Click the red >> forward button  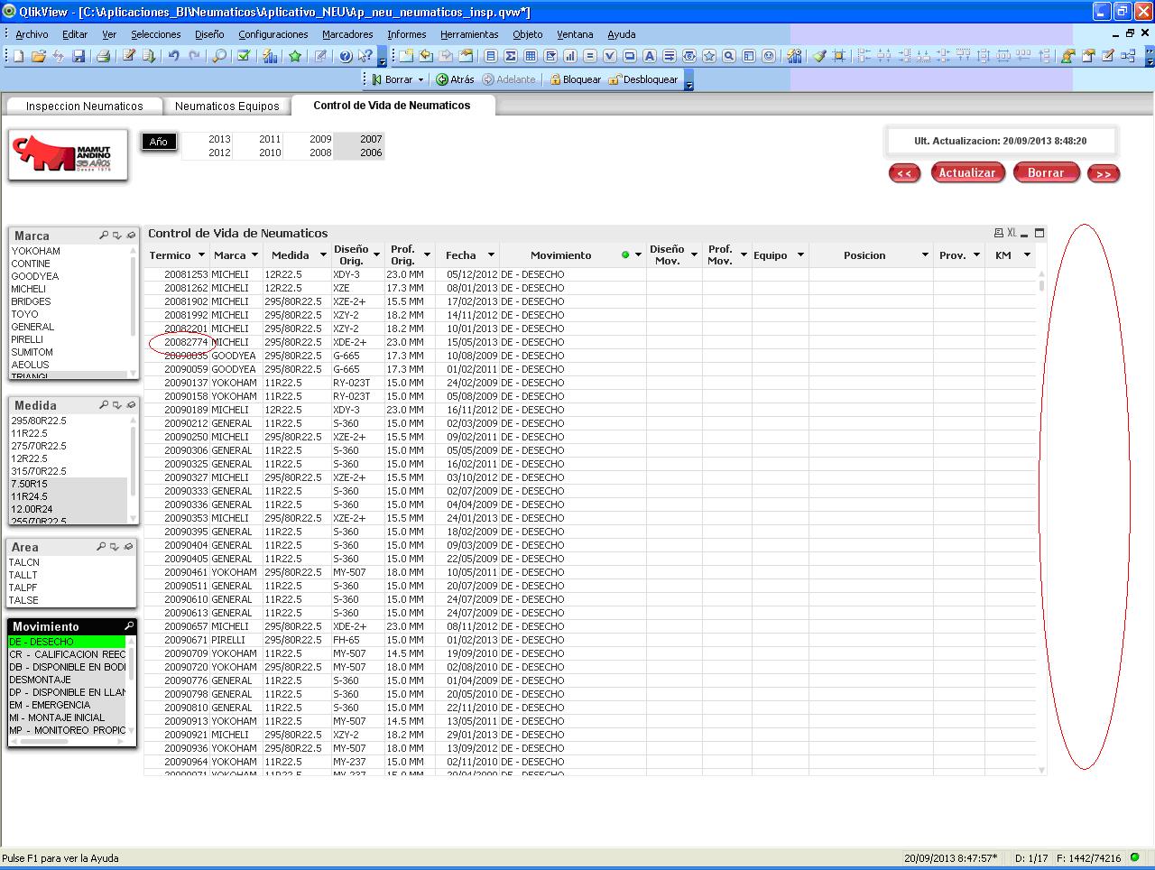coord(1104,173)
